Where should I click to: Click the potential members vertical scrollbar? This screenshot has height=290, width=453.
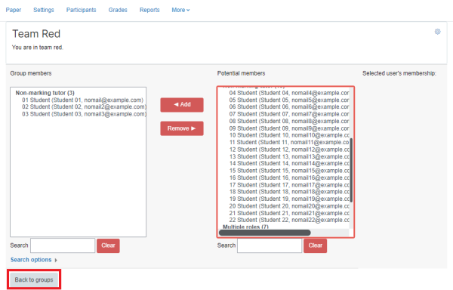pyautogui.click(x=351, y=170)
